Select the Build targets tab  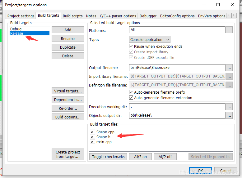(49, 16)
